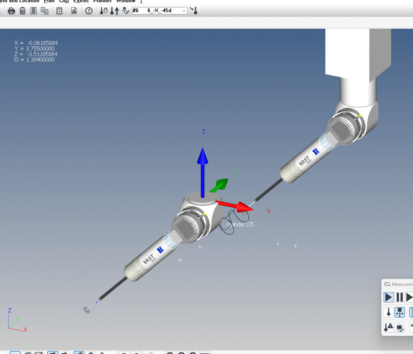Open the Planner menu
The image size is (413, 354).
[102, 1]
